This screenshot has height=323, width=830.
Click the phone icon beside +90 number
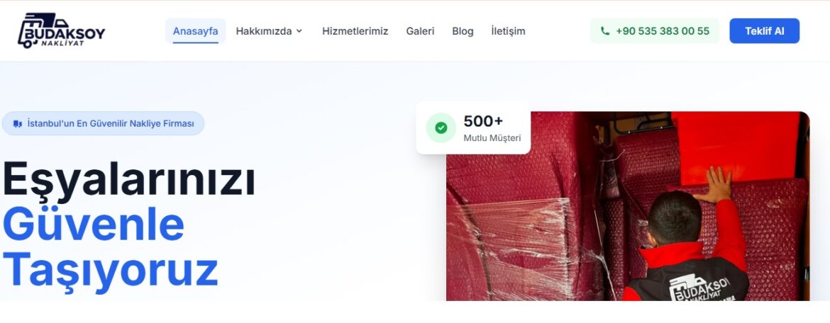(605, 31)
